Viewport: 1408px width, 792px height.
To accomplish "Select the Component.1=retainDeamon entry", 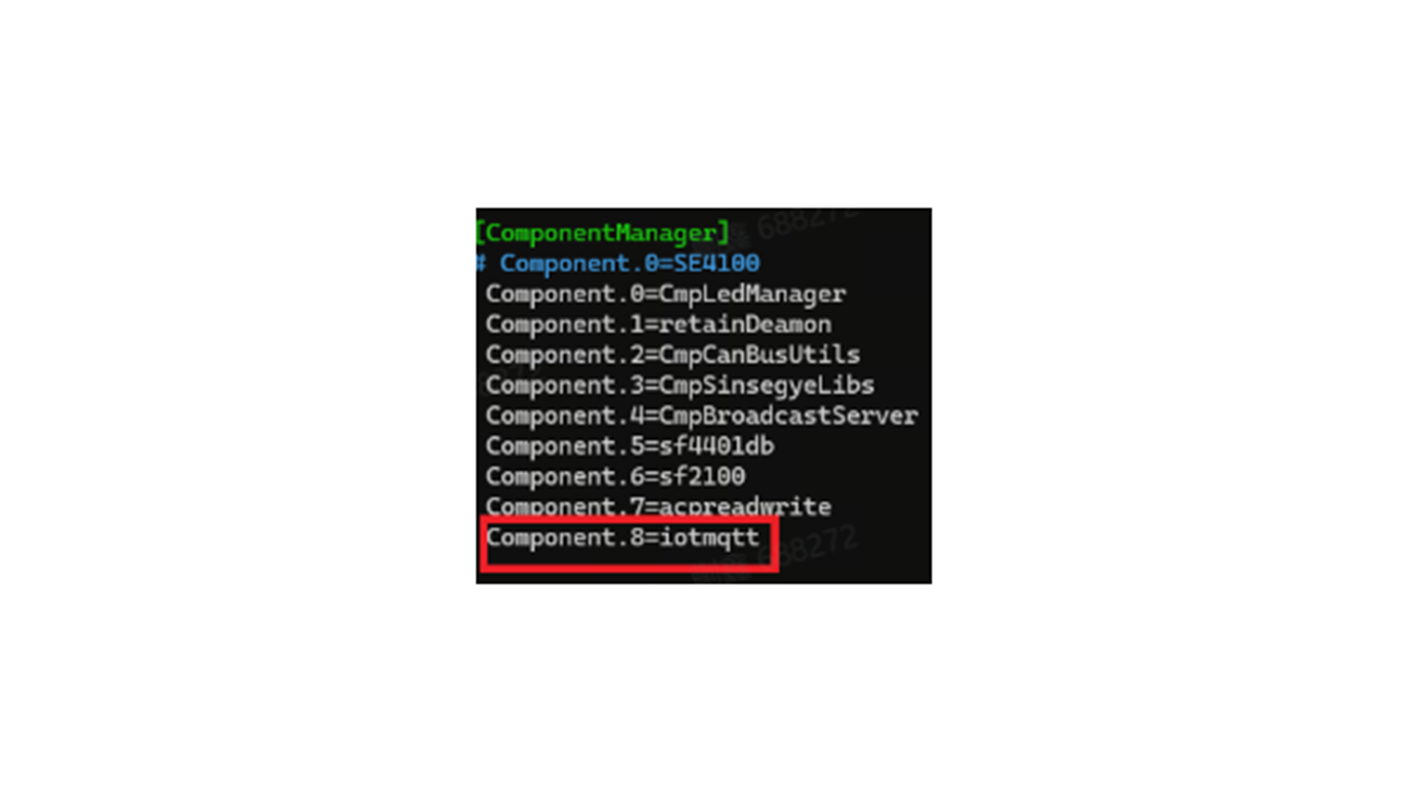I will (659, 324).
